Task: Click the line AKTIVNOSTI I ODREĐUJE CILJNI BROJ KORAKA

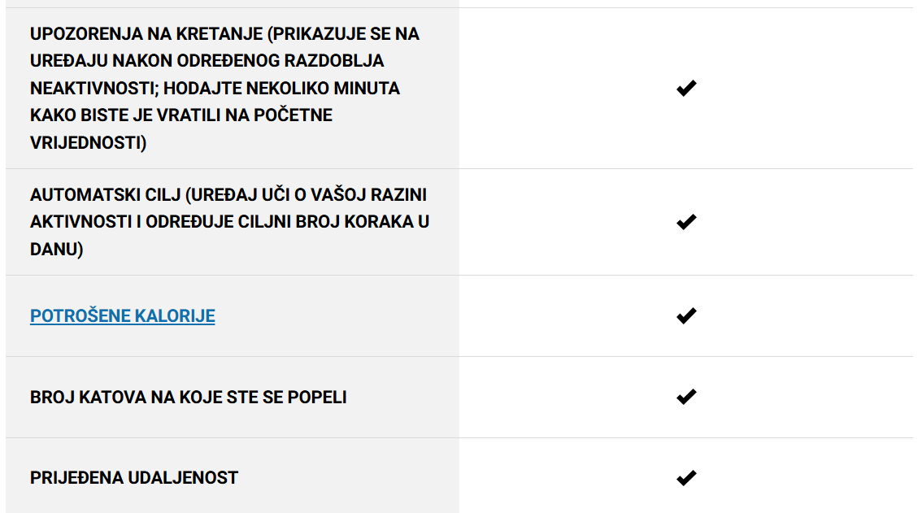Action: [x=230, y=222]
